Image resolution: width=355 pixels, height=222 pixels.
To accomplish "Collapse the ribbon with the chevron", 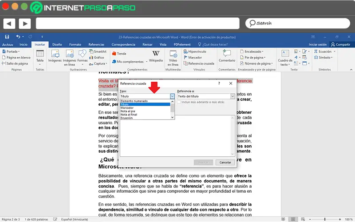I will [351, 70].
